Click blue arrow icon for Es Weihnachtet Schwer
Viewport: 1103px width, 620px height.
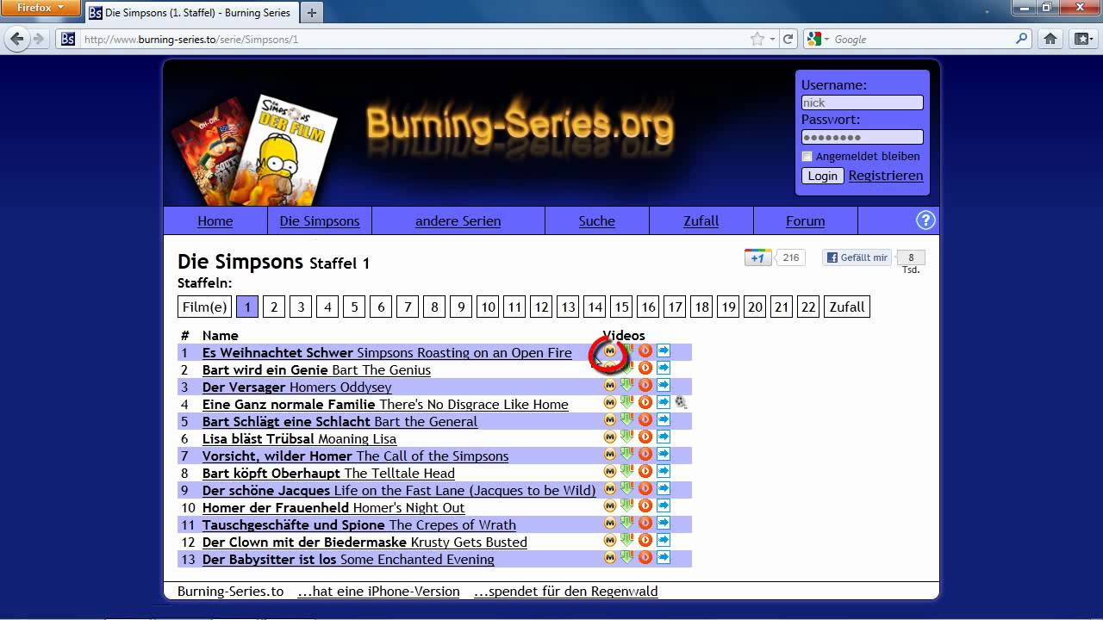(664, 351)
